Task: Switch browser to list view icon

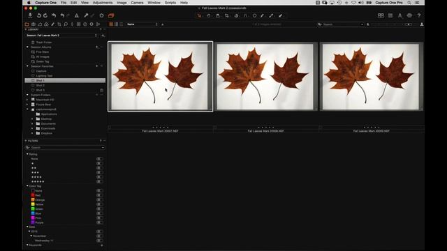Action: [122, 24]
